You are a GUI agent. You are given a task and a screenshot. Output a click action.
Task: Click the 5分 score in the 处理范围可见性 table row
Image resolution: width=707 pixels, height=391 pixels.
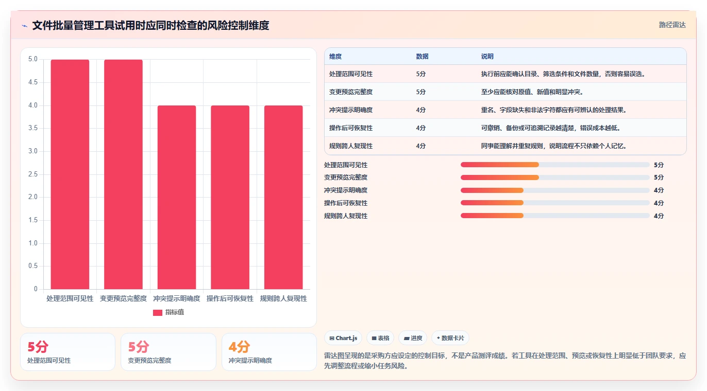421,74
